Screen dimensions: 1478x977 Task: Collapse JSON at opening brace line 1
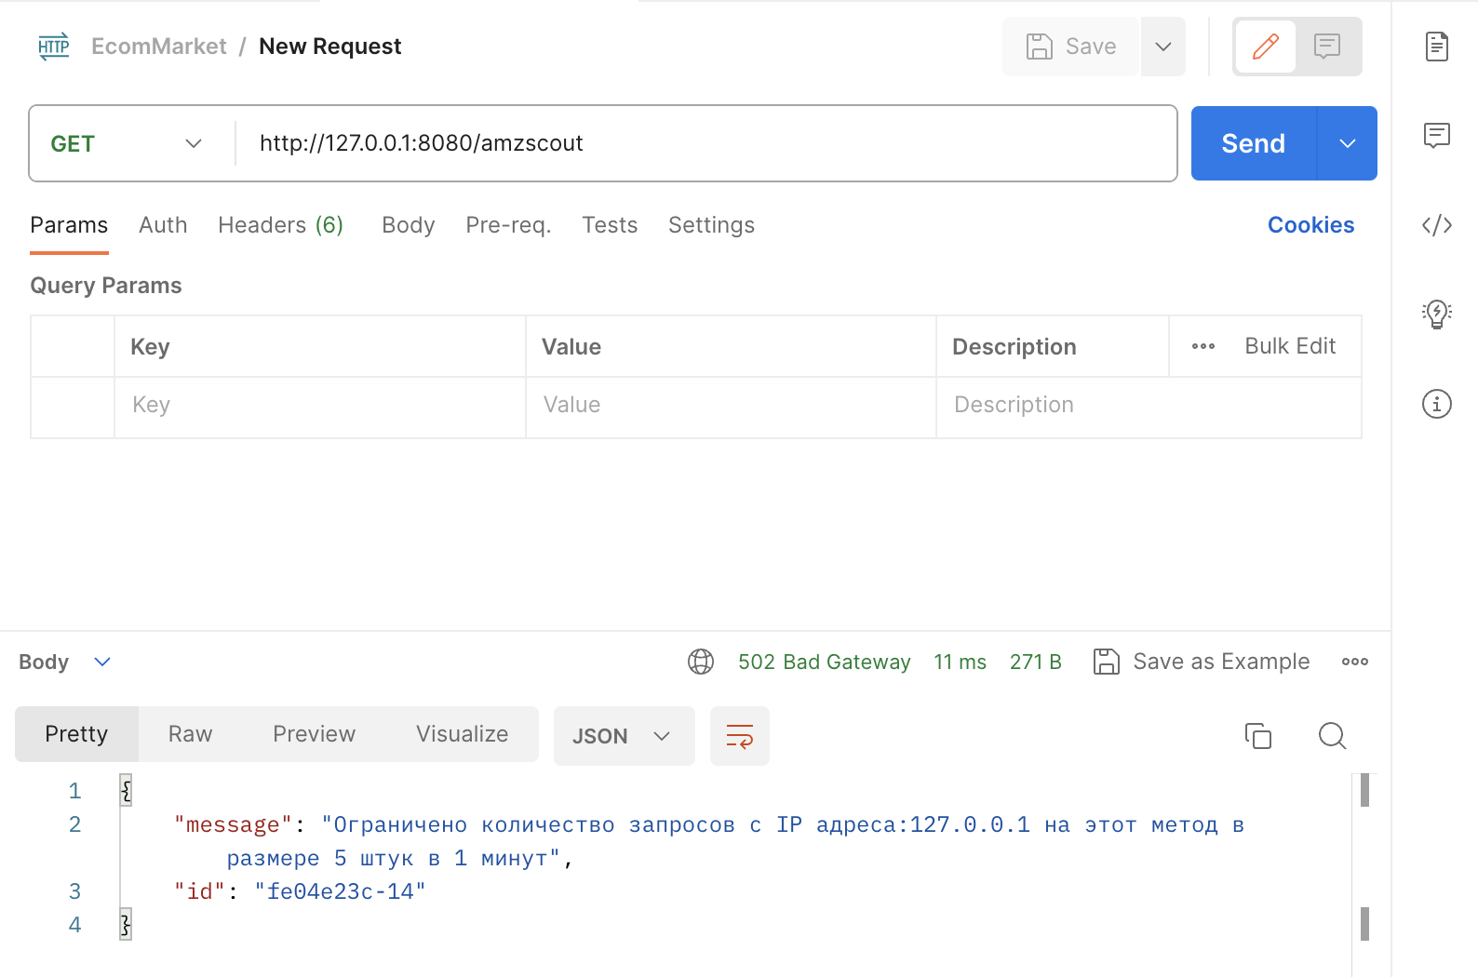coord(126,791)
